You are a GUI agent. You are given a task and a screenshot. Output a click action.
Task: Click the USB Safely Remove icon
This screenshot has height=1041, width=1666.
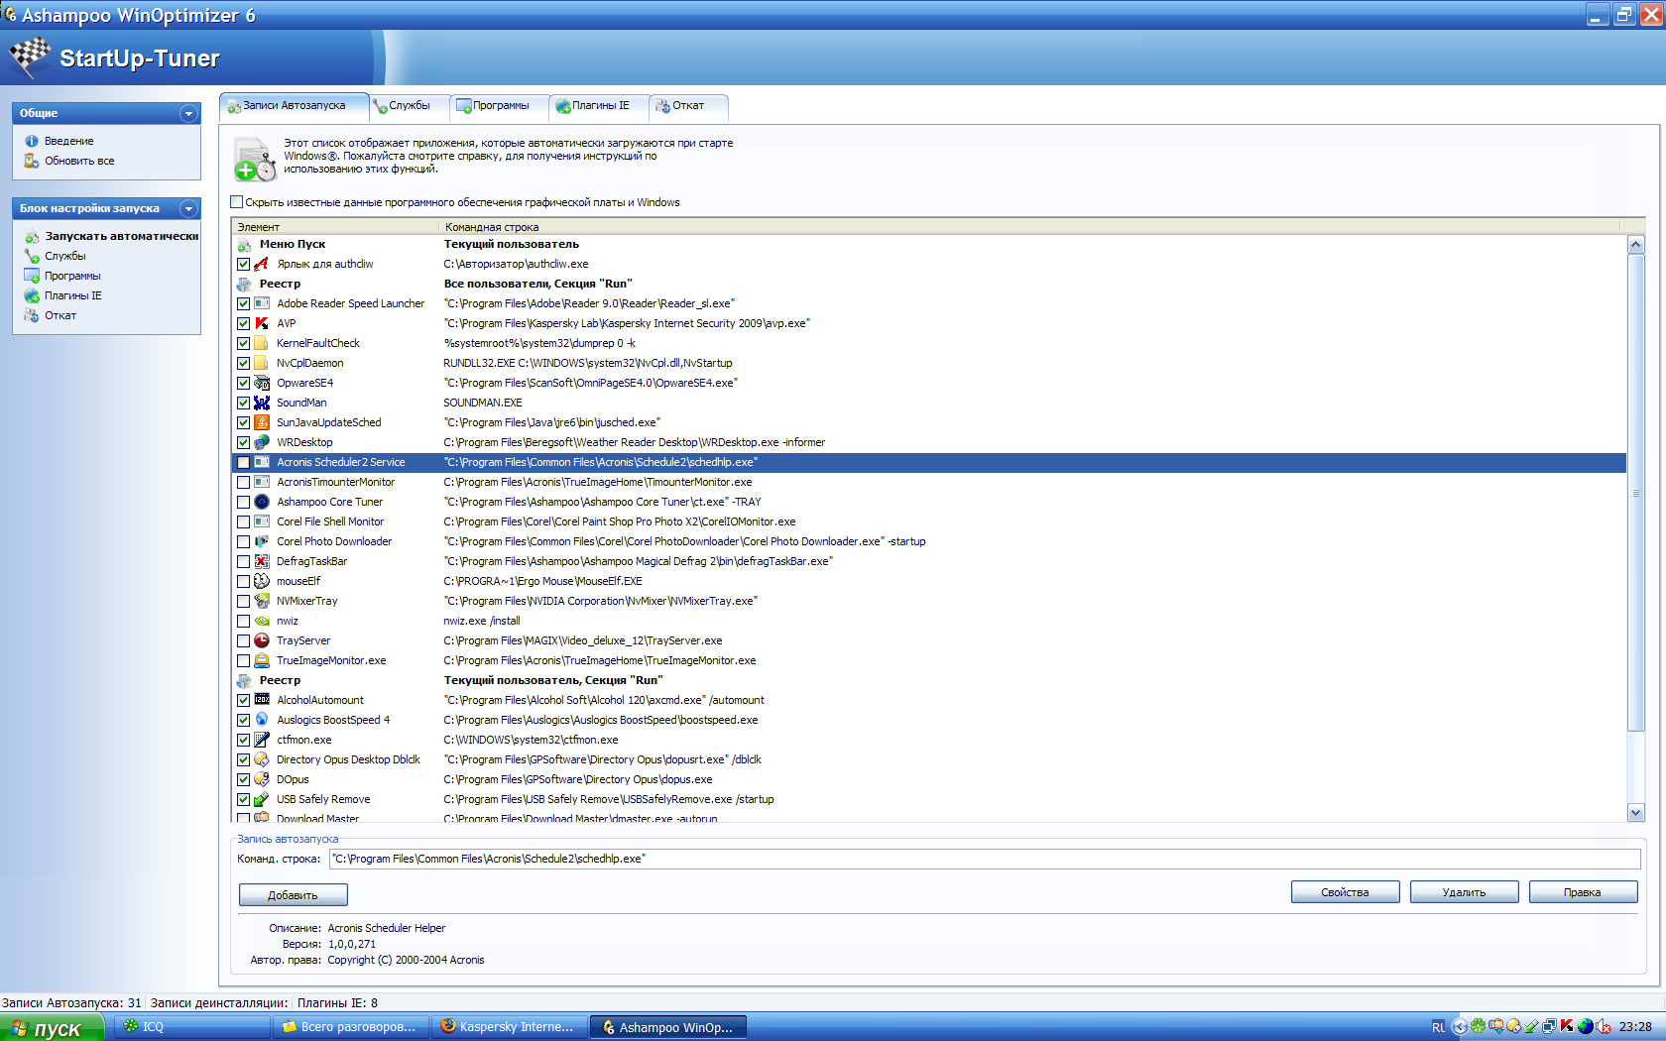pyautogui.click(x=262, y=799)
